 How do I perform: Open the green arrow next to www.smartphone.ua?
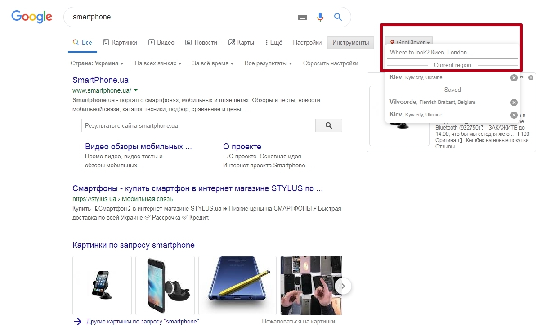(x=136, y=90)
